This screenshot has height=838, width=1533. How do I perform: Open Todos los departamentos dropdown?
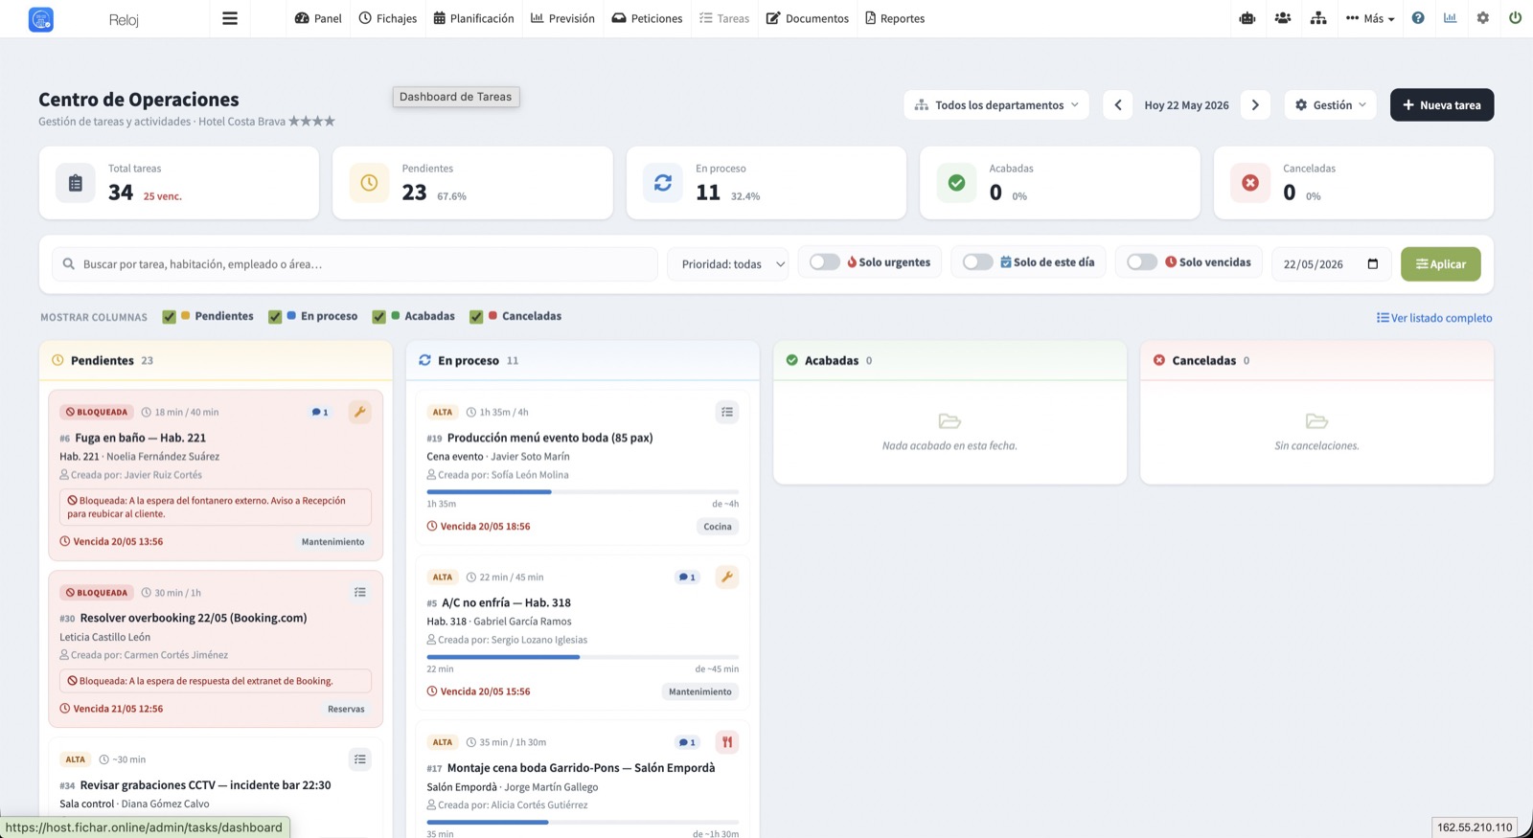click(996, 105)
